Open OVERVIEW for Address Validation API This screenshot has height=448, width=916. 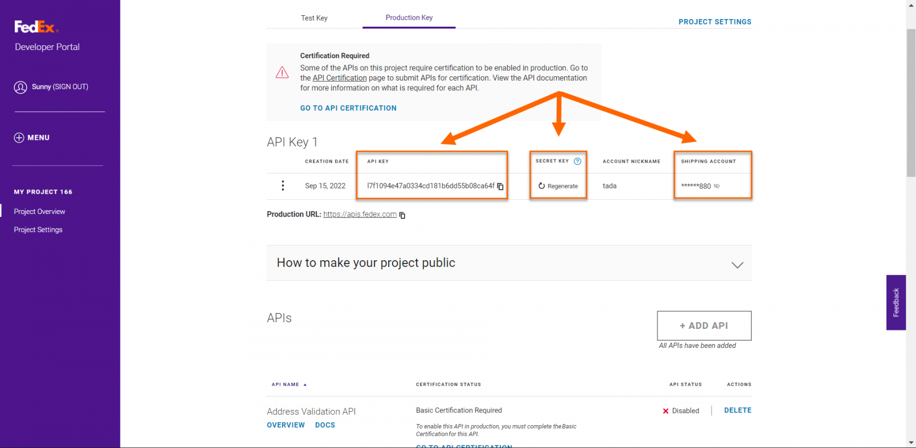point(286,425)
